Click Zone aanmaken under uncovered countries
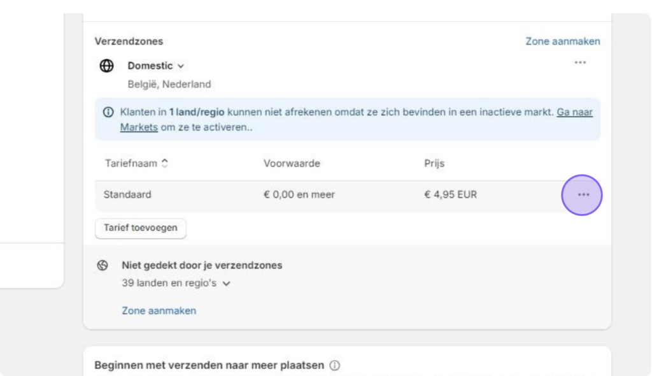This screenshot has height=376, width=652. point(159,310)
